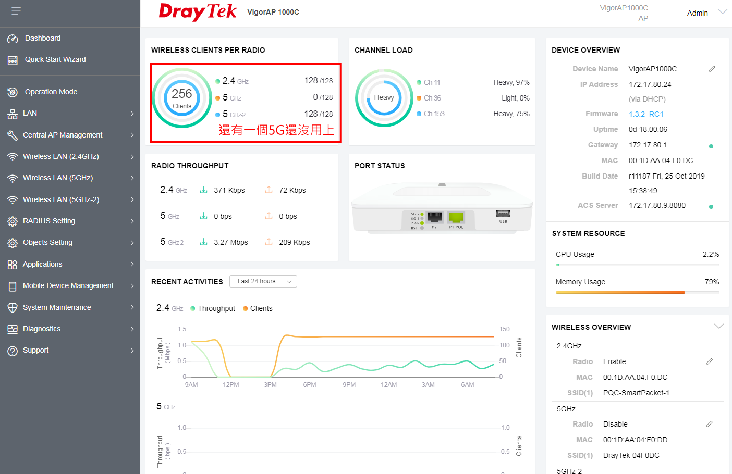Viewport: 732px width, 474px height.
Task: Click the Dashboard gauge icon
Action: [x=13, y=39]
